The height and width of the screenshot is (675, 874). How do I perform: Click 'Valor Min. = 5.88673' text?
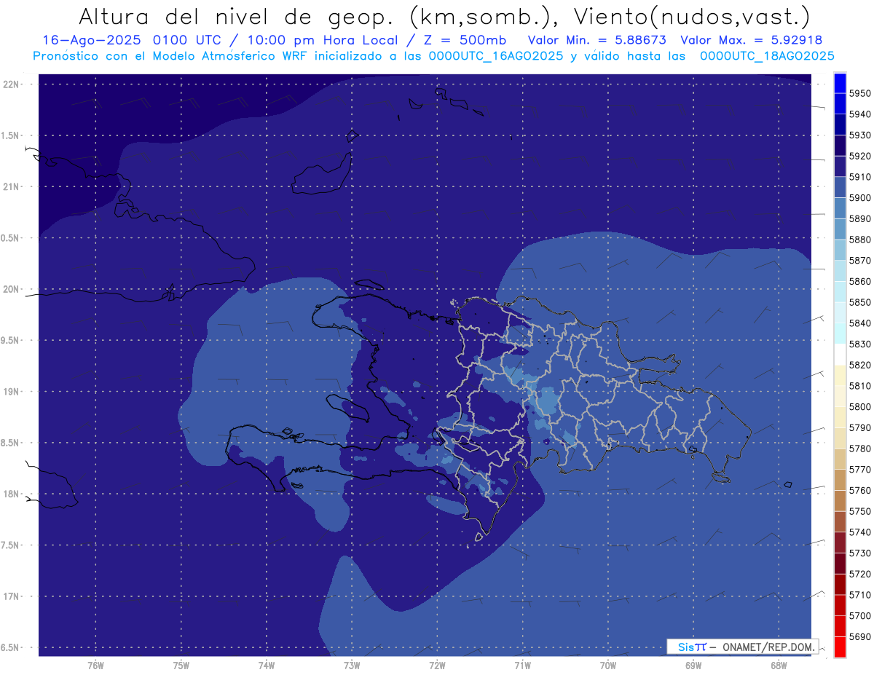(597, 41)
